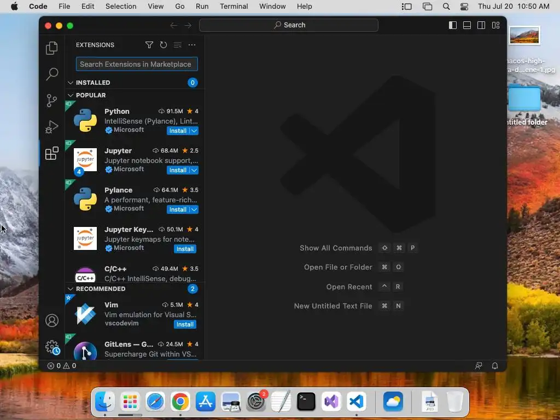The height and width of the screenshot is (420, 560).
Task: Toggle the secondary side bar layout icon
Action: [481, 25]
